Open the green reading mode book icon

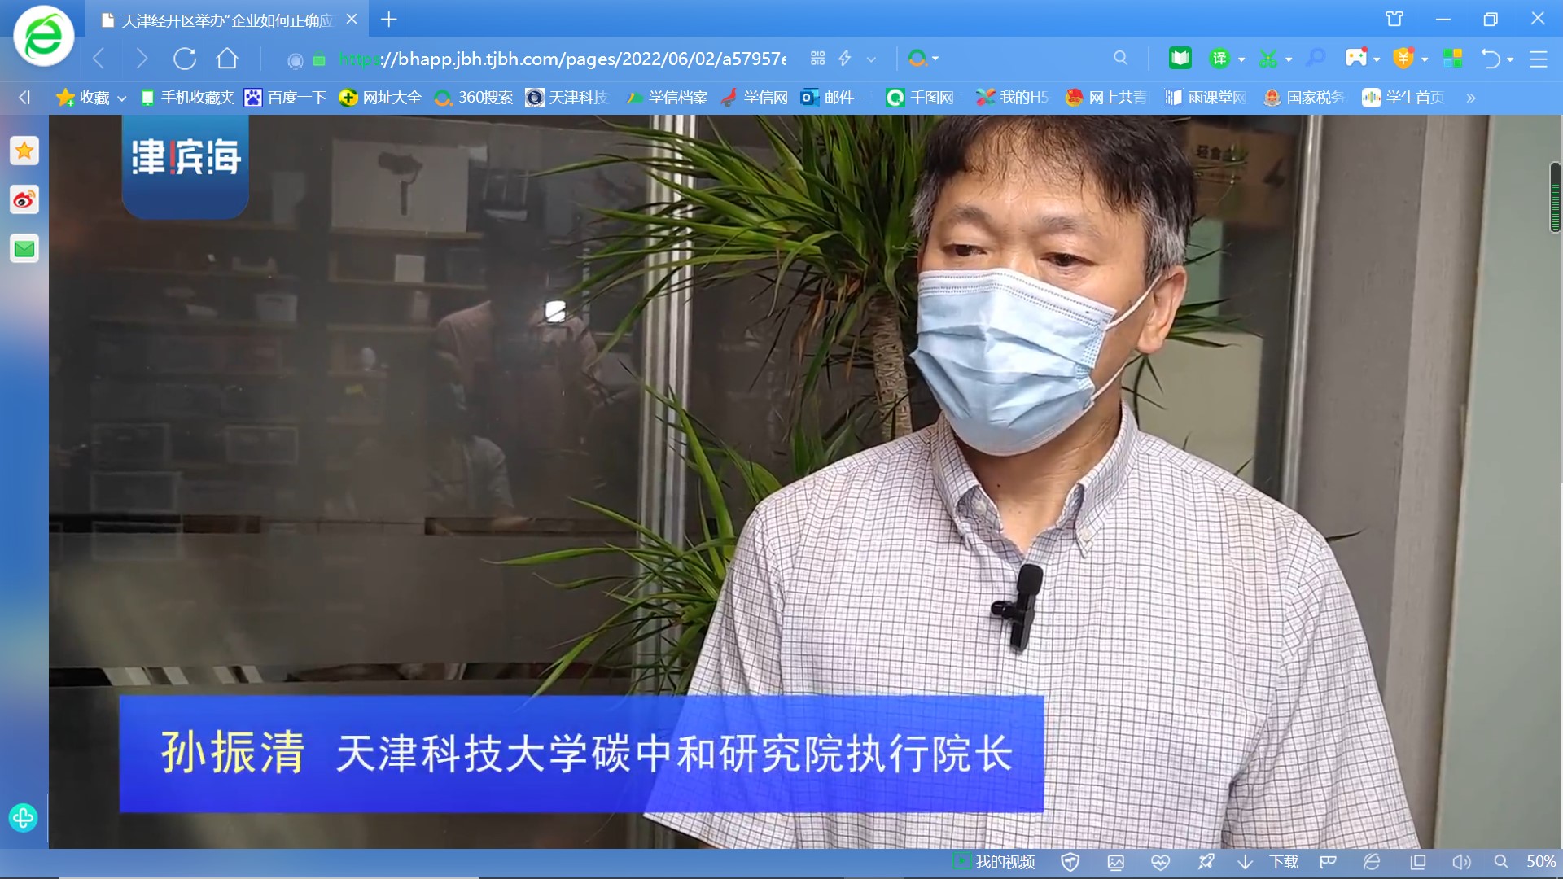(1180, 59)
